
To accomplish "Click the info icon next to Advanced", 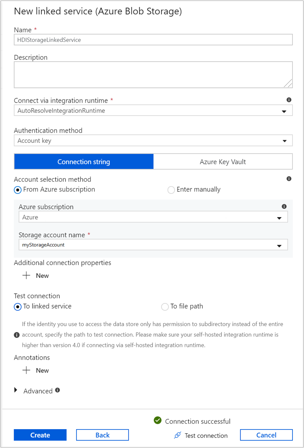I will [x=58, y=391].
